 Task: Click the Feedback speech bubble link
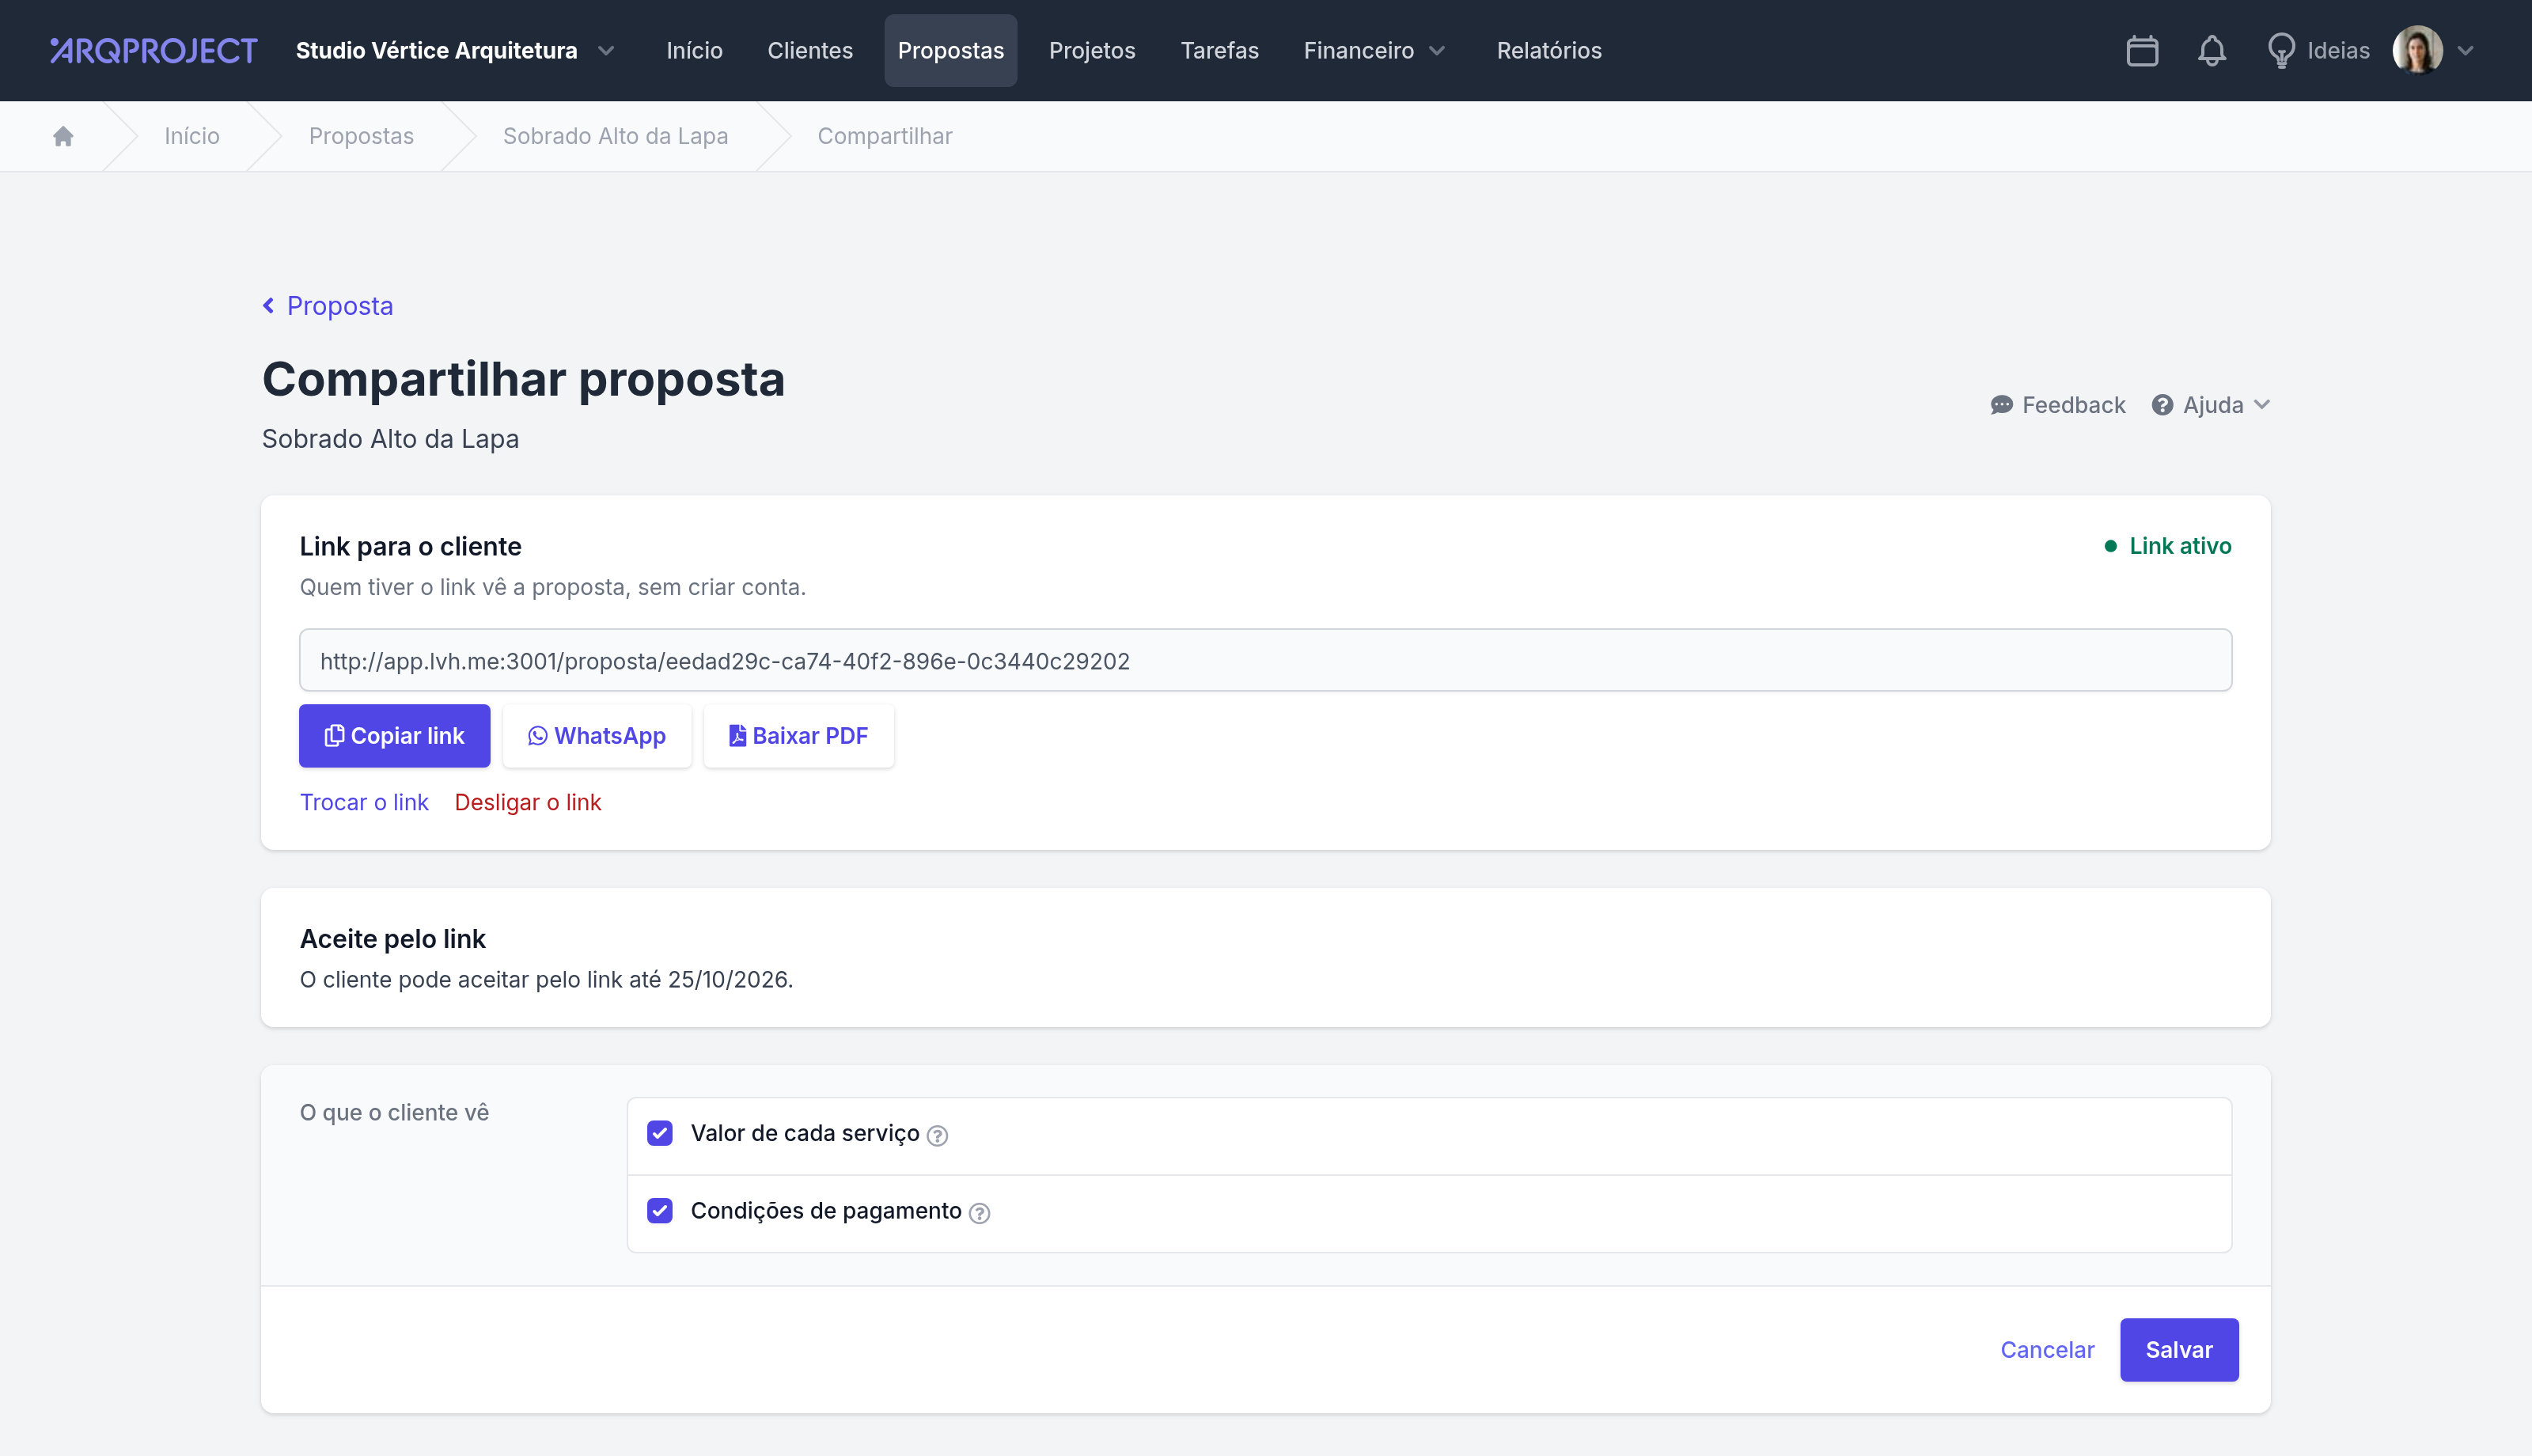pos(2057,405)
